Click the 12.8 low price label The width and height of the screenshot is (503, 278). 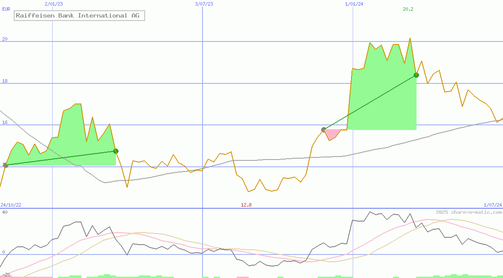pos(246,205)
